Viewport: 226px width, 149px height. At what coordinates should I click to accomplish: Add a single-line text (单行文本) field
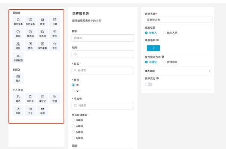[x=18, y=22]
